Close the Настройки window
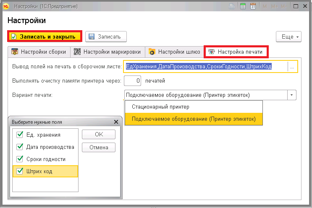The image size is (312, 208). point(305,6)
